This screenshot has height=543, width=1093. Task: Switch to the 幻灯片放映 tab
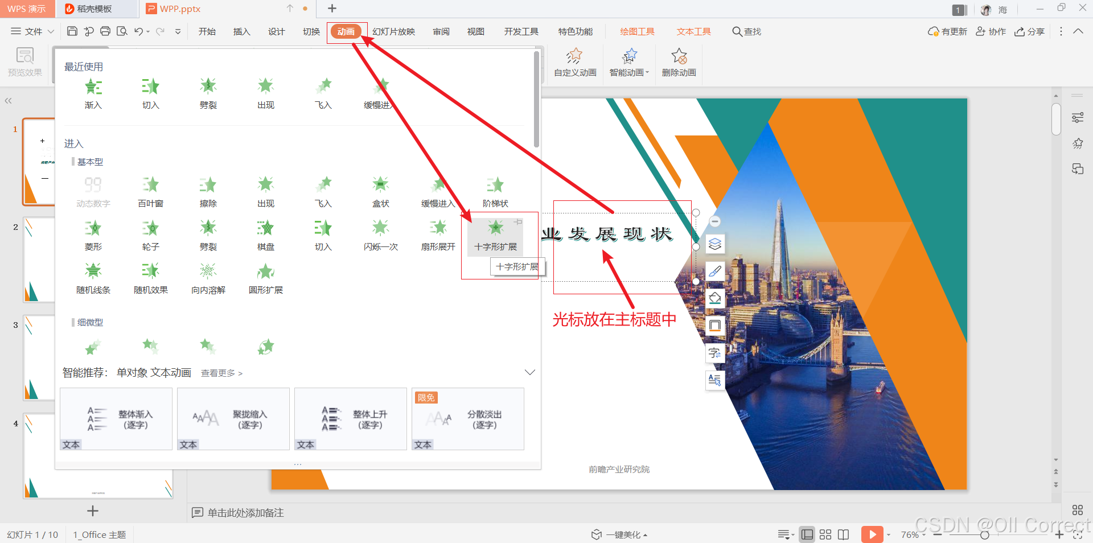(394, 31)
